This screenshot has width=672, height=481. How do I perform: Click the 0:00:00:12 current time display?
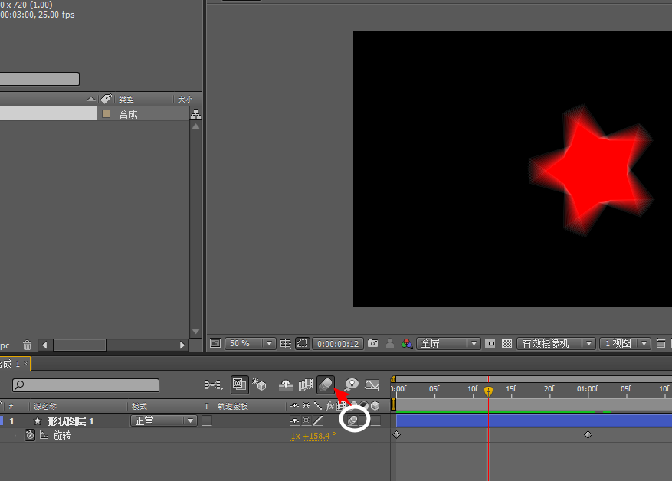pyautogui.click(x=339, y=344)
